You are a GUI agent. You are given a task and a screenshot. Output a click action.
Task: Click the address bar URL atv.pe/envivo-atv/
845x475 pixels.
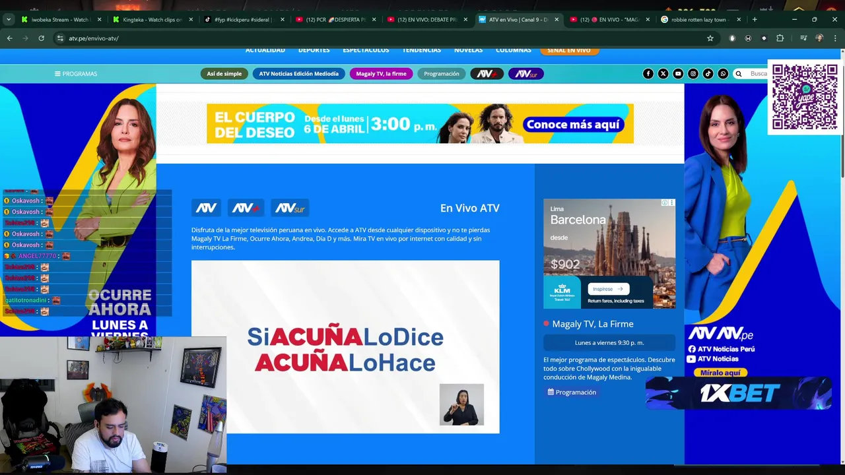point(94,38)
